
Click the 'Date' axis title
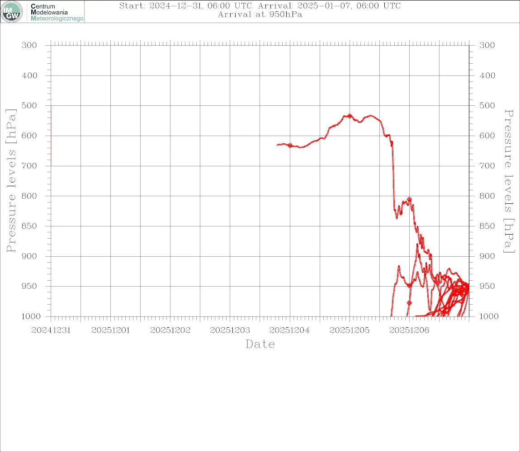260,344
